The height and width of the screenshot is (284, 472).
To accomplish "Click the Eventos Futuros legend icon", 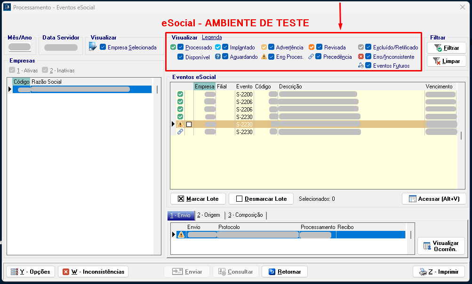I will 361,66.
